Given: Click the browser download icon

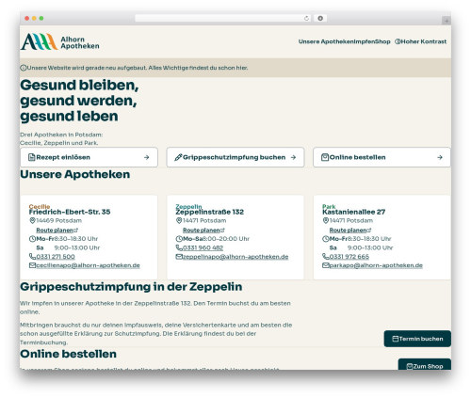Looking at the screenshot, I should pos(320,18).
